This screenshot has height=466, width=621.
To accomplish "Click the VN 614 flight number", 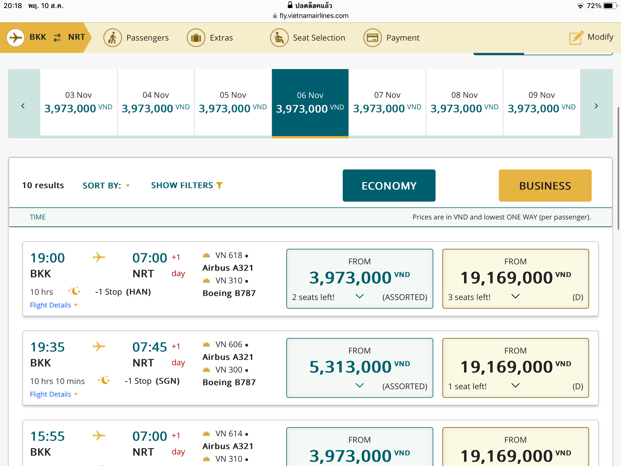I will 229,433.
